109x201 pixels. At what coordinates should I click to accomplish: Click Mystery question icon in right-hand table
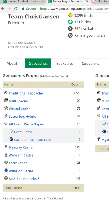(99, 139)
